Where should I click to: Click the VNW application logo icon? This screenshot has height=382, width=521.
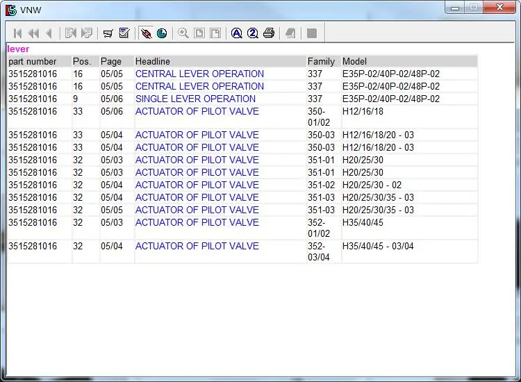pos(11,10)
